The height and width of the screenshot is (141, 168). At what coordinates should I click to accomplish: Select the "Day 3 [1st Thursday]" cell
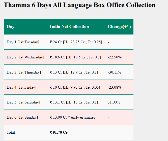[24, 72]
